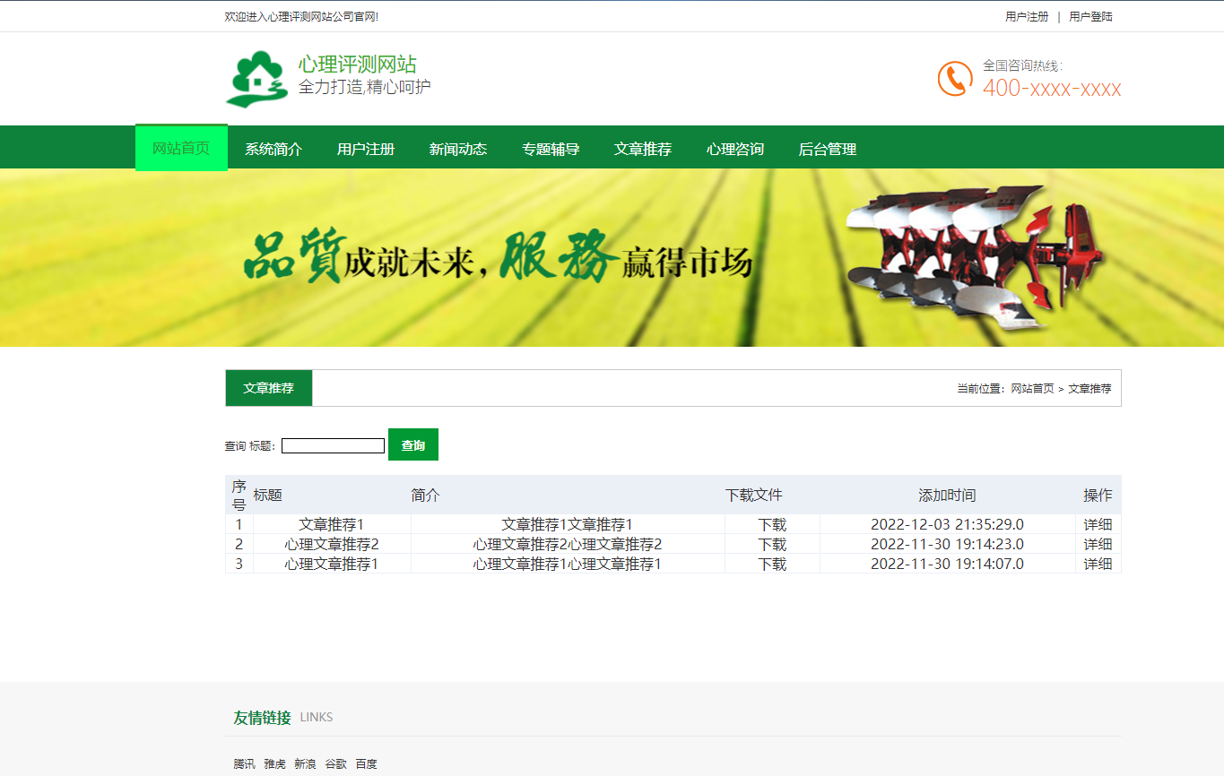Go to 系统简介 in navigation bar
1224x776 pixels.
(x=273, y=149)
